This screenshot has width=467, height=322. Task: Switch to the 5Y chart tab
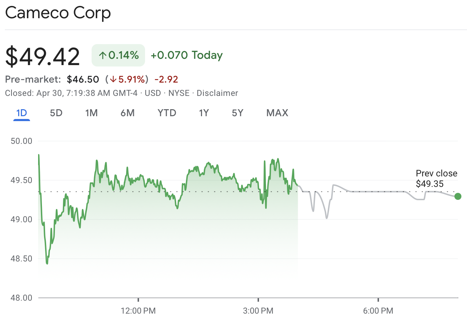click(x=237, y=113)
